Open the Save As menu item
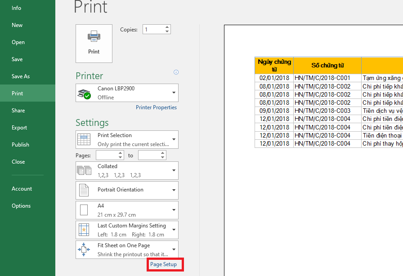 pos(21,76)
